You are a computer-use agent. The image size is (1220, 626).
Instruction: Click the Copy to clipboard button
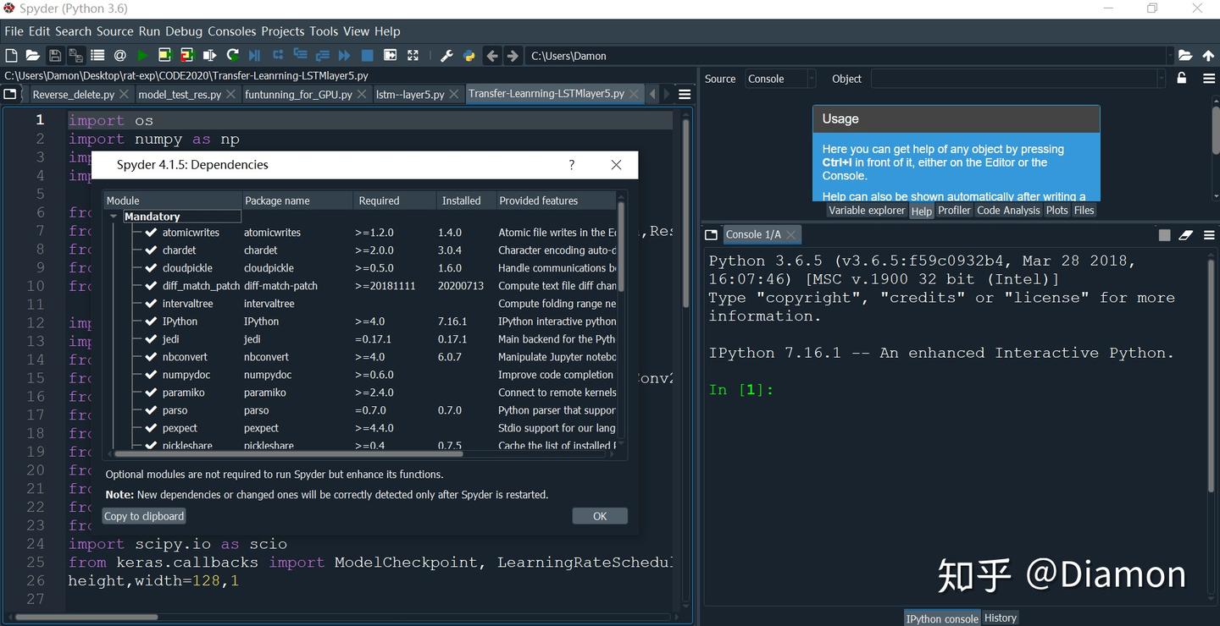144,516
